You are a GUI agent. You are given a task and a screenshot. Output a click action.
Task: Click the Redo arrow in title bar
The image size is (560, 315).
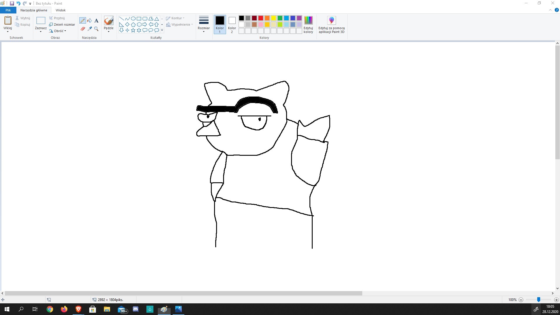point(25,3)
